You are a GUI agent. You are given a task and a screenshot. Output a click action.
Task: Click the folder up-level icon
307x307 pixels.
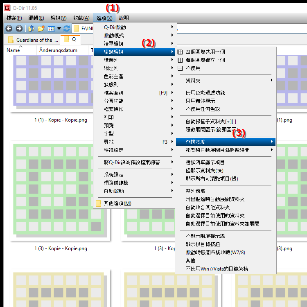pyautogui.click(x=32, y=29)
